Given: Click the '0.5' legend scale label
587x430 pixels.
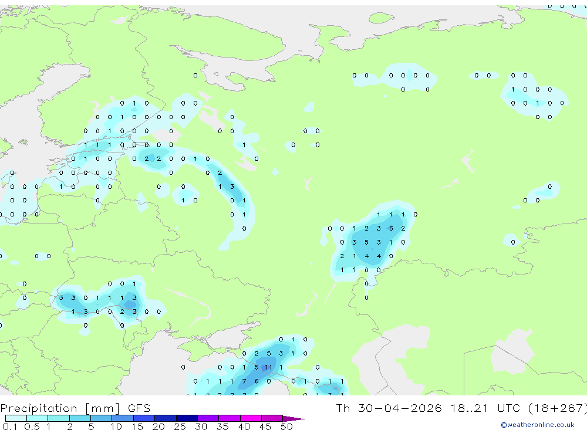Looking at the screenshot, I should coord(32,426).
